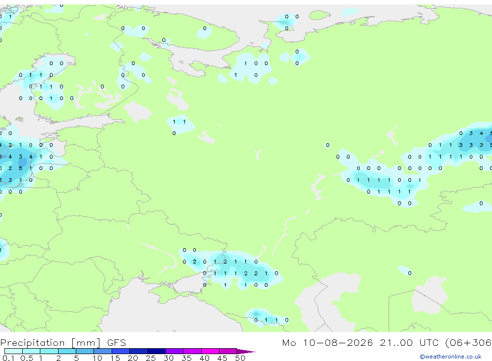Pick the 45–50 mm legend color swatch
492x361 pixels.
point(228,351)
